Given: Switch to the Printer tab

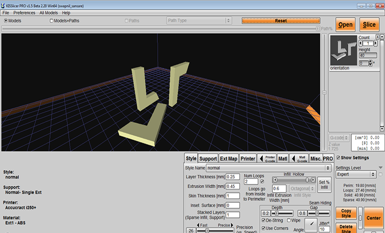Looking at the screenshot, I should pos(248,158).
